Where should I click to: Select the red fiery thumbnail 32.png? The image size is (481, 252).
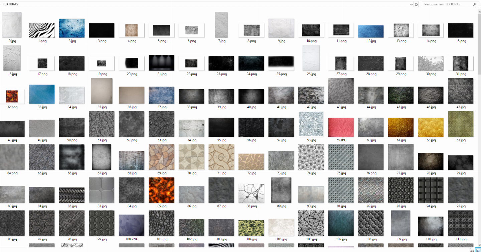click(x=12, y=97)
